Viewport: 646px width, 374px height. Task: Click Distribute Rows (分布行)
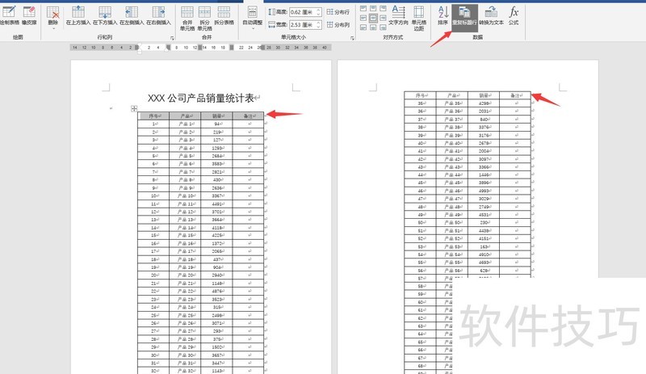[338, 12]
